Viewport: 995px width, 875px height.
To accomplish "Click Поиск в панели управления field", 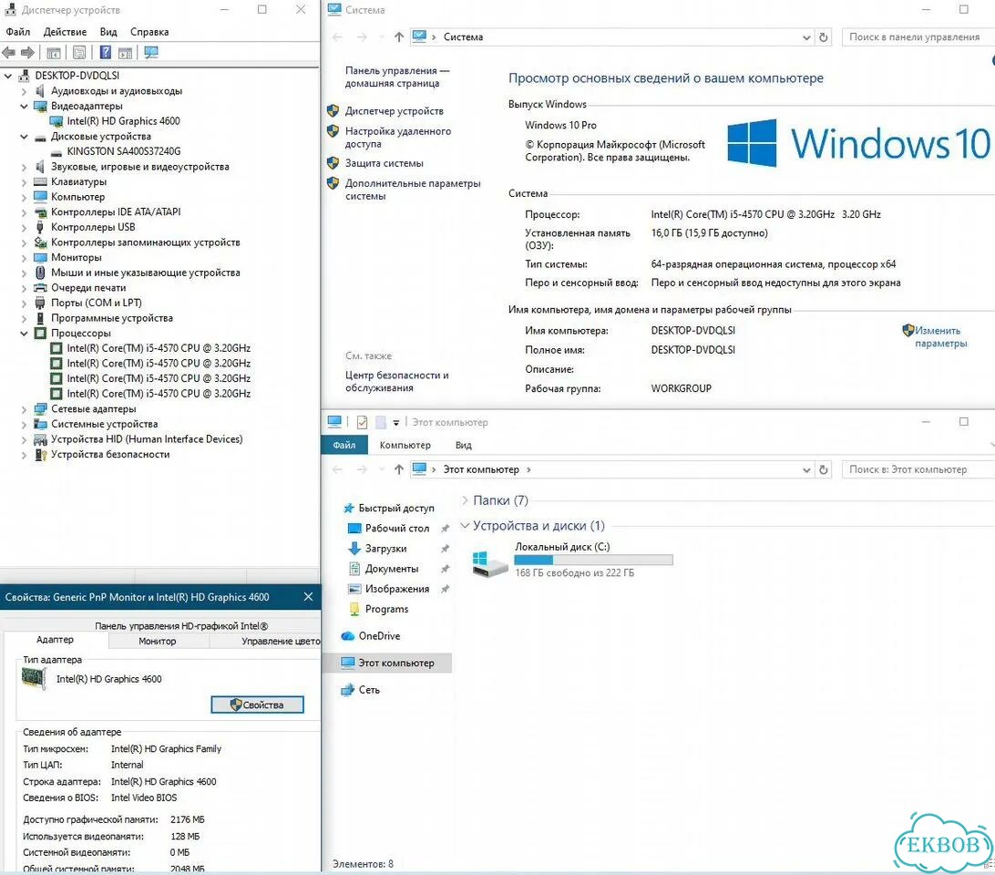I will tap(918, 36).
